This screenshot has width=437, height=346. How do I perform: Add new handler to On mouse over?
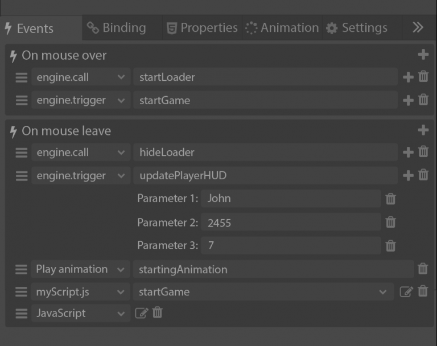[x=423, y=55]
